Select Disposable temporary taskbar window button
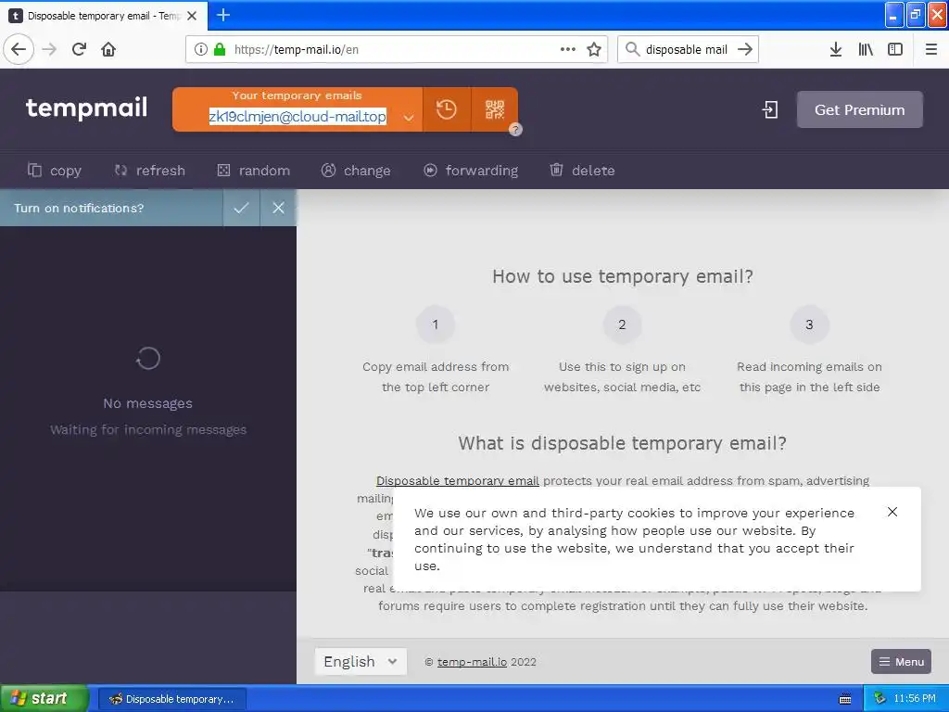949x712 pixels. click(171, 699)
